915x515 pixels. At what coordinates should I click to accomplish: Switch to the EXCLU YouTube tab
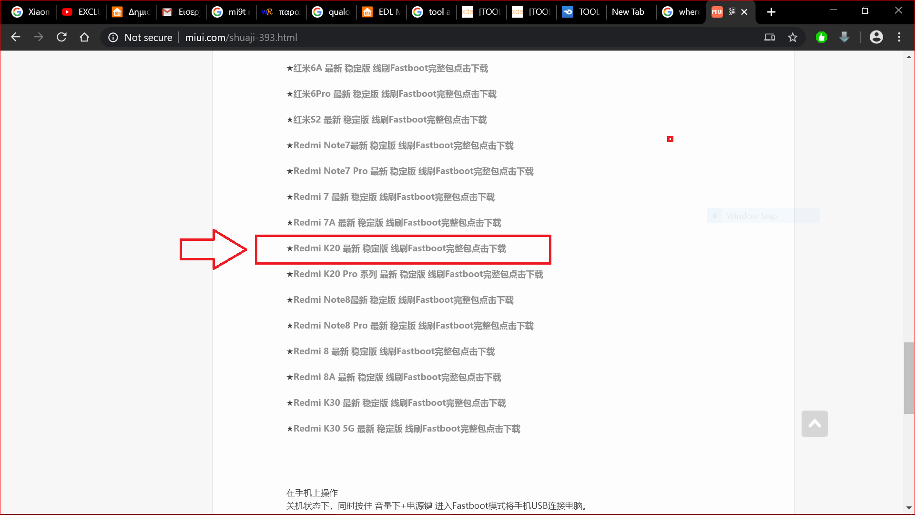coord(81,12)
